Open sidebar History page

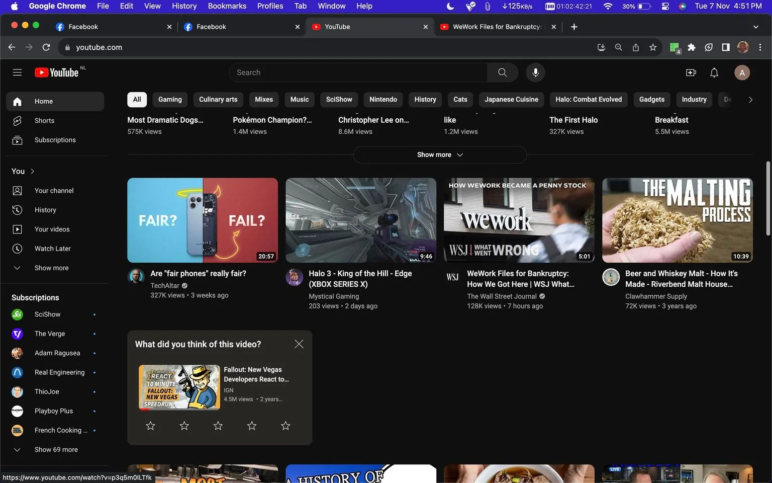[54, 210]
